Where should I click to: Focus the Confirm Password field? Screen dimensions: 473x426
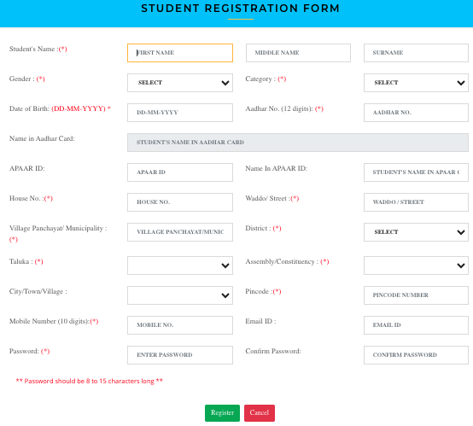416,355
